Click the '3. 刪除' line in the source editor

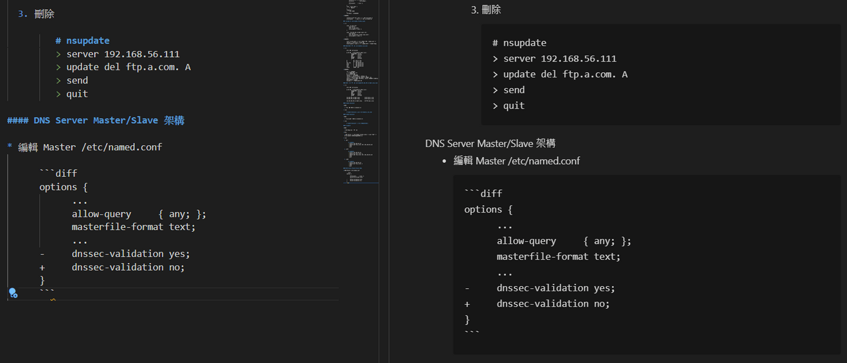coord(36,14)
